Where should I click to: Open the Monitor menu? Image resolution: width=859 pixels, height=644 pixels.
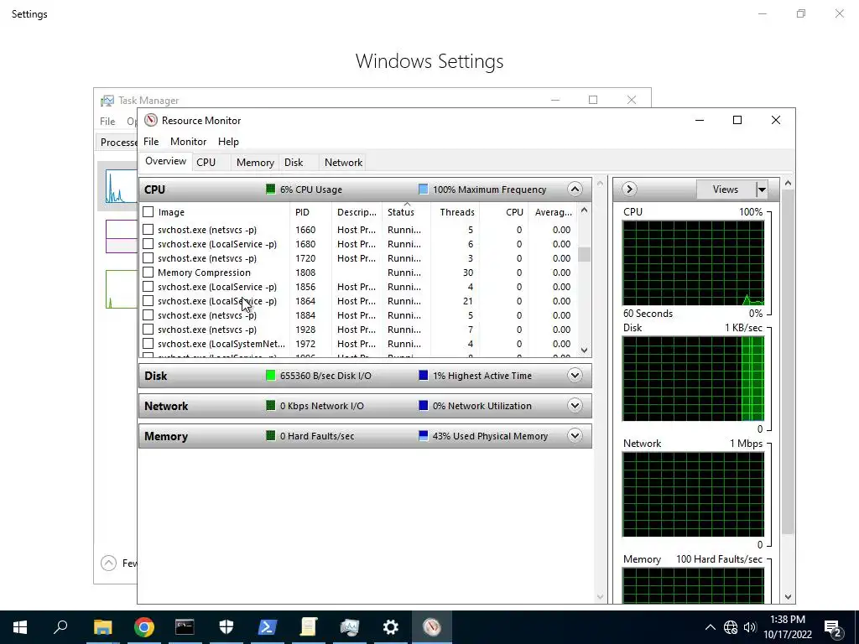point(189,141)
